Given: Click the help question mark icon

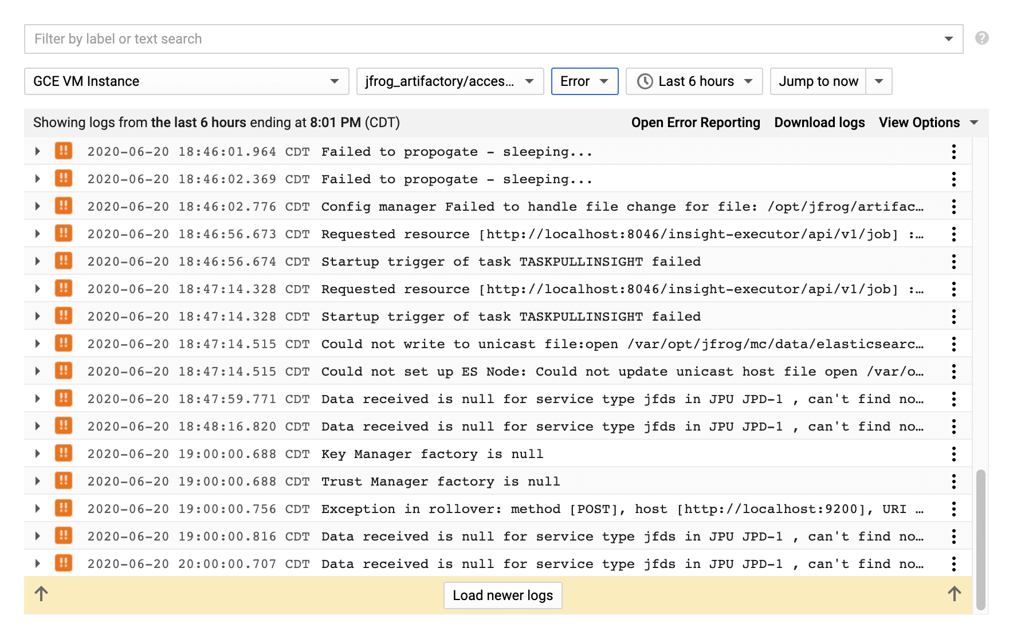Looking at the screenshot, I should [981, 38].
